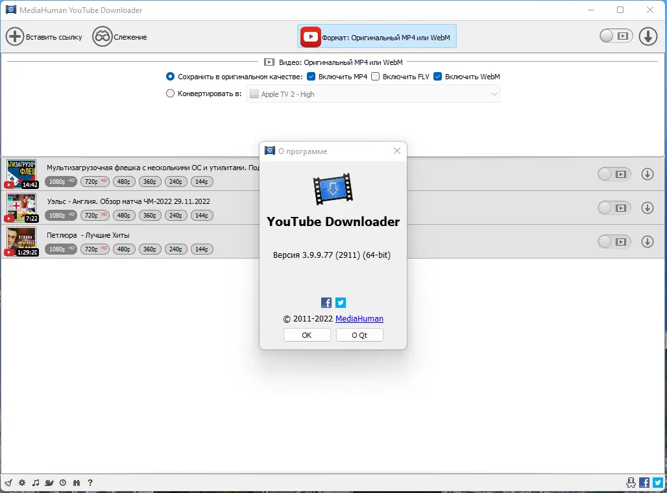Click the download arrow for the Петлюра video
Screen dimensions: 667x493
click(x=648, y=241)
